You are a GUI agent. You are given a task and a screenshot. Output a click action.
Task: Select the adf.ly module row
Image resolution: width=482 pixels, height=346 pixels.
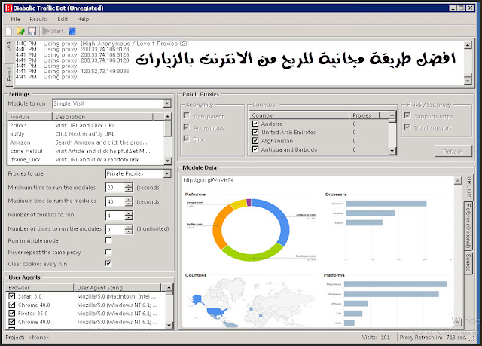click(x=85, y=134)
